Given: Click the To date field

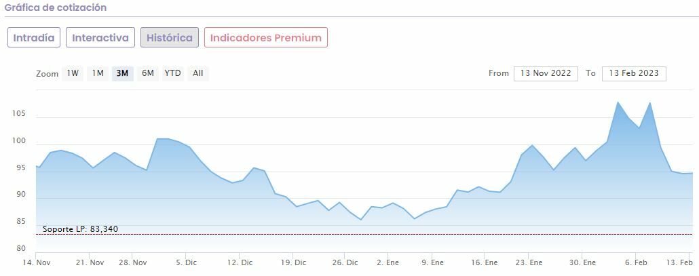Looking at the screenshot, I should (634, 73).
